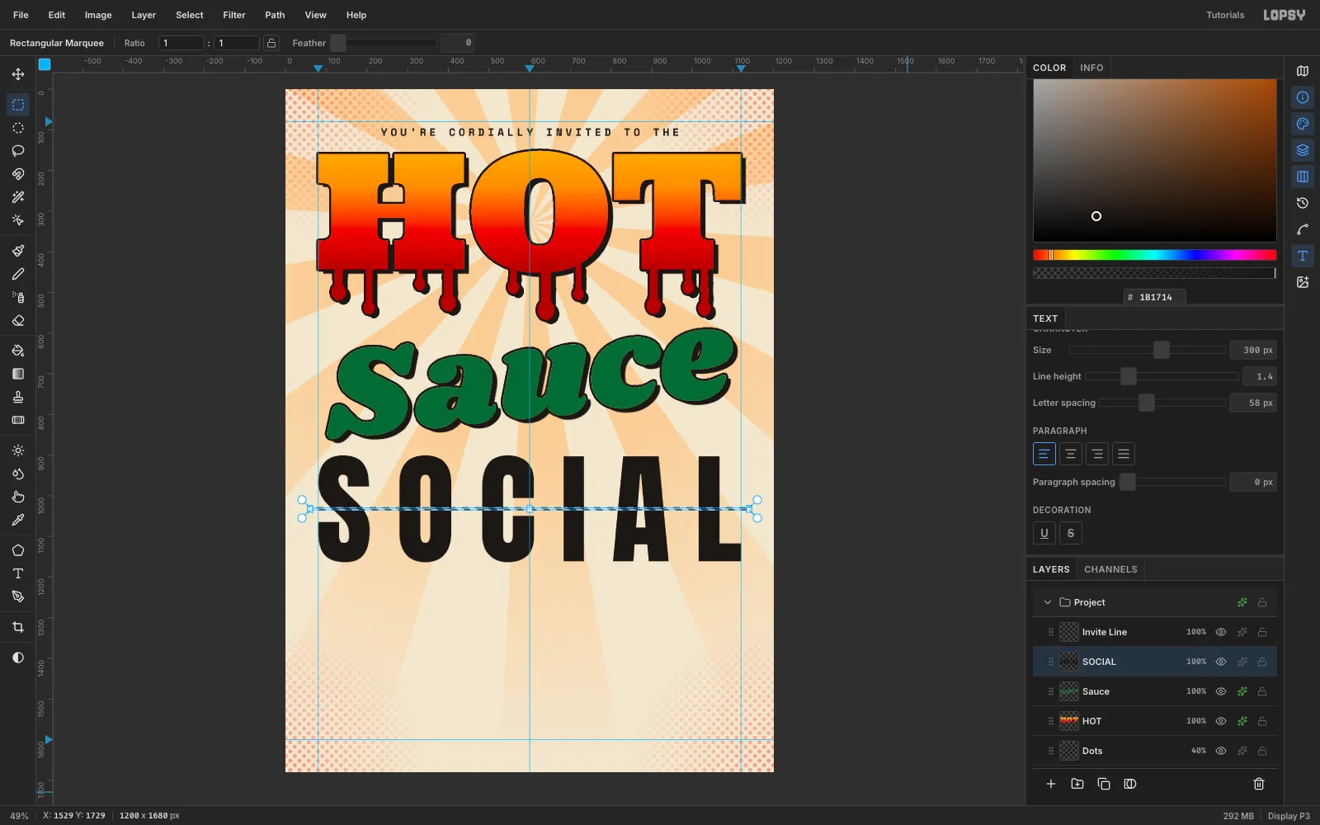The width and height of the screenshot is (1320, 825).
Task: Add a new layer with plus icon
Action: 1051,784
